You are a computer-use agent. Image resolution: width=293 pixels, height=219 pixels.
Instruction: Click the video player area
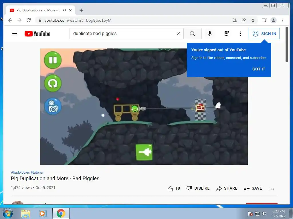click(144, 107)
